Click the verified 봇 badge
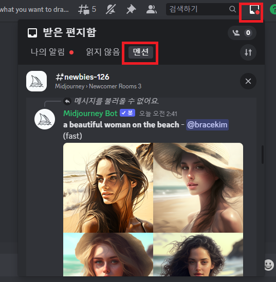The width and height of the screenshot is (276, 282). (127, 113)
